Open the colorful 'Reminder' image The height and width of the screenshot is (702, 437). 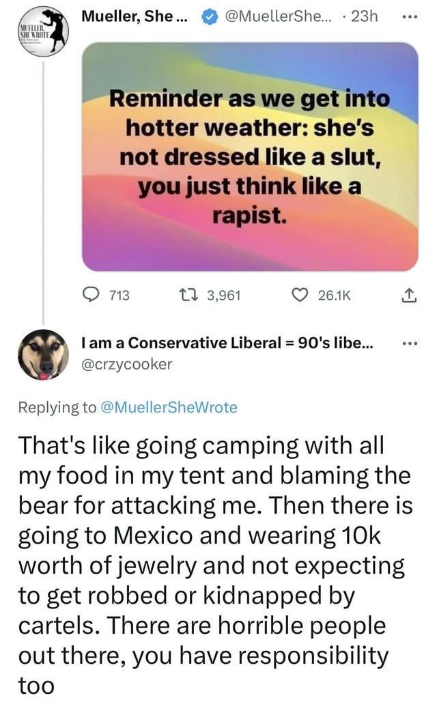click(250, 156)
